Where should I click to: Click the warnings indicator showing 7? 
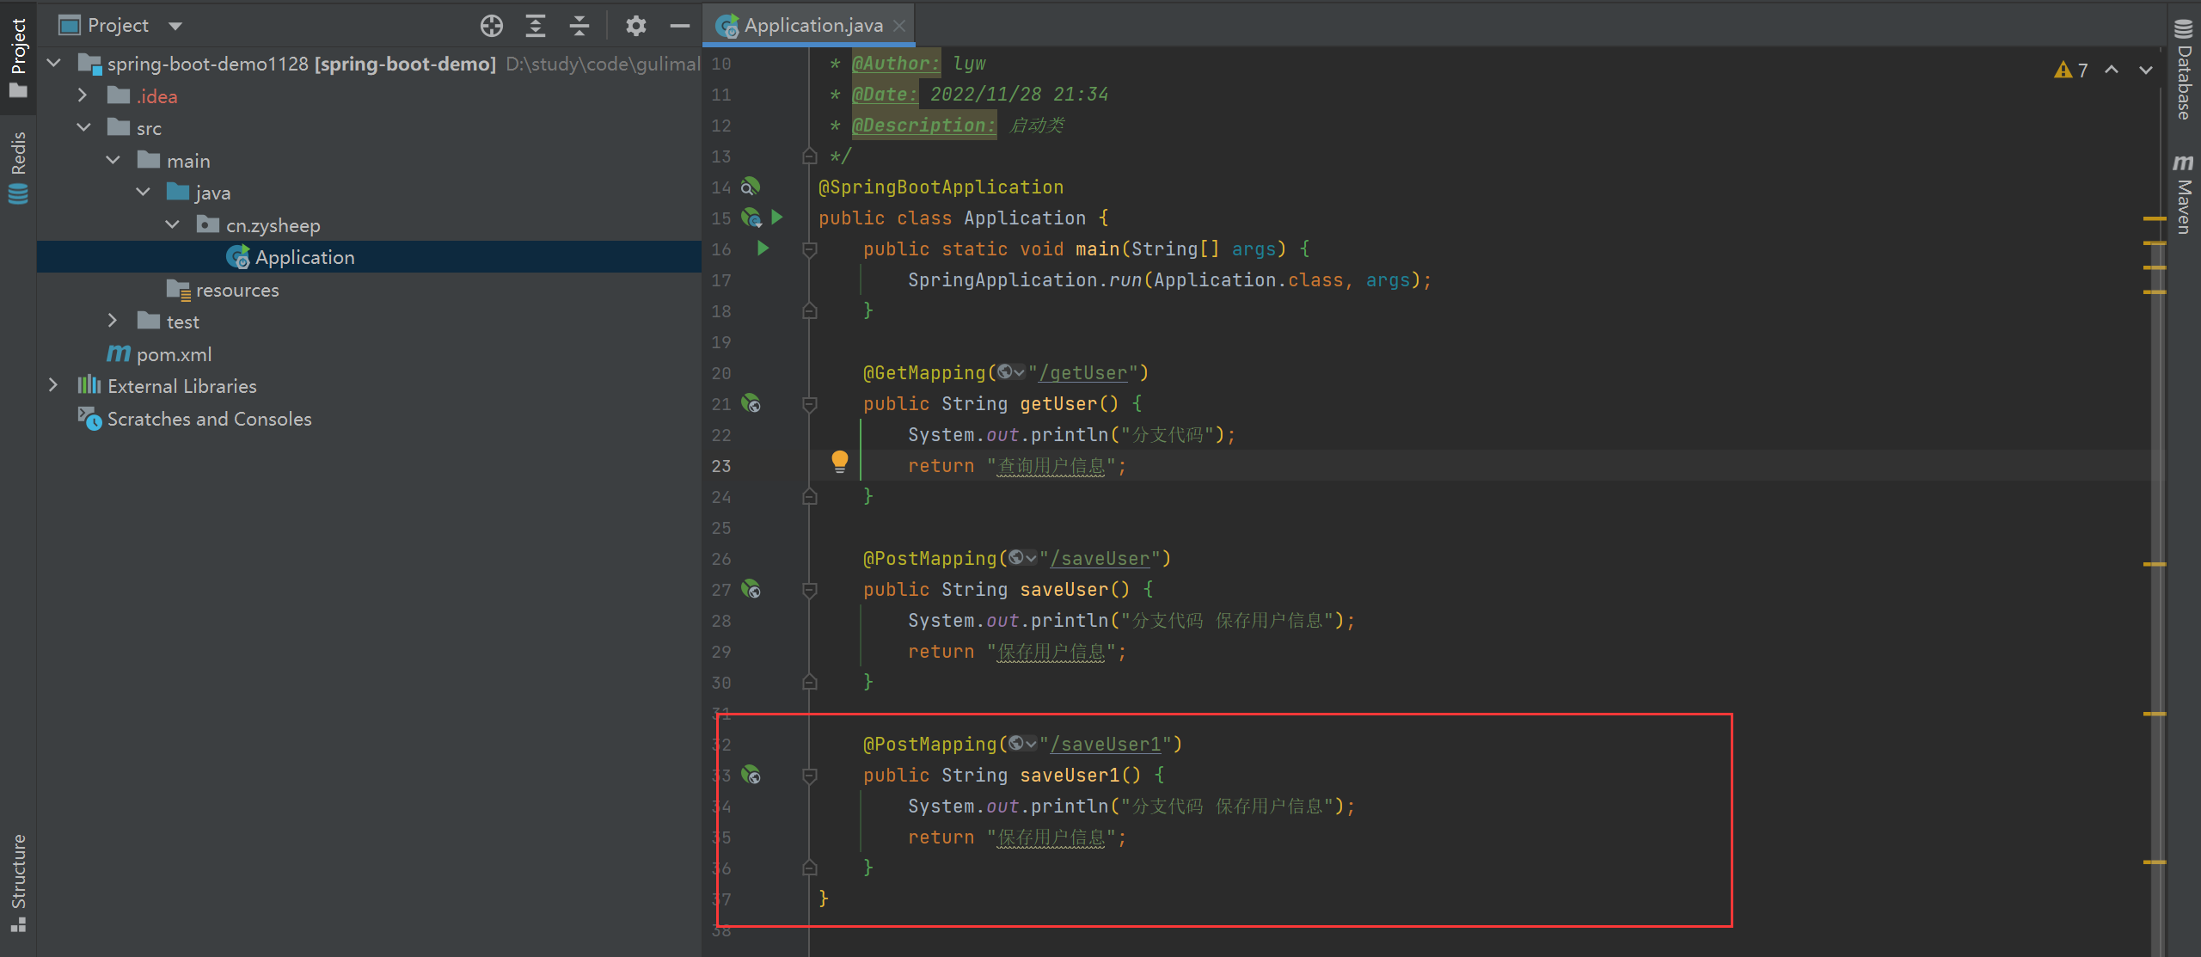click(x=2071, y=71)
